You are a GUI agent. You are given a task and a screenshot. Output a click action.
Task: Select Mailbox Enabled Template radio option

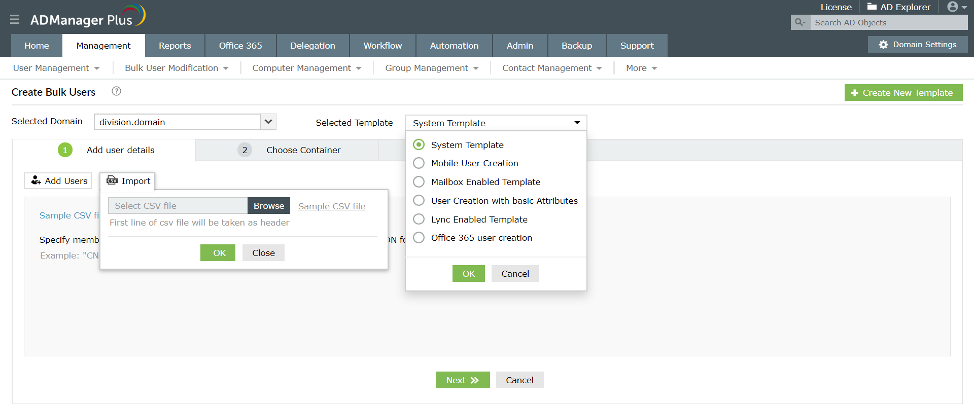click(x=419, y=182)
